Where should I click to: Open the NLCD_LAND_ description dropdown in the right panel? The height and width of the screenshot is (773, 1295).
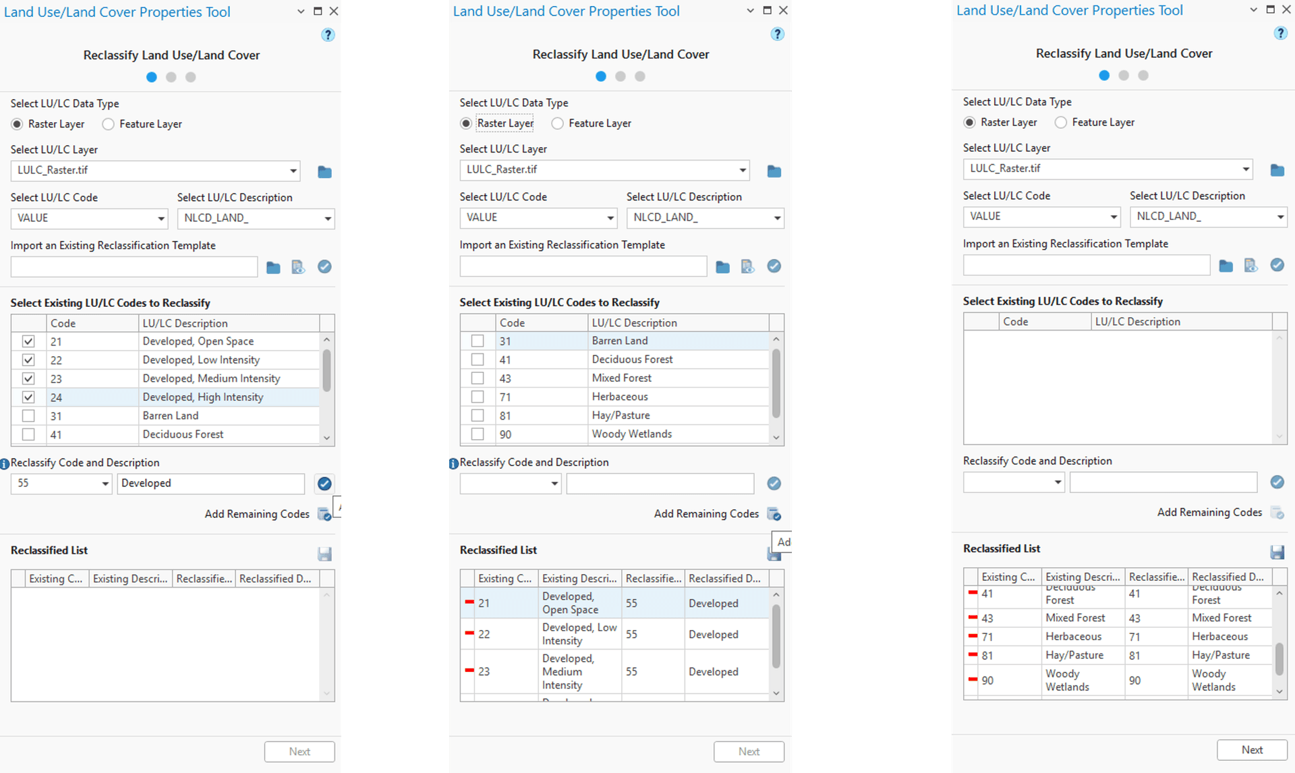1279,217
